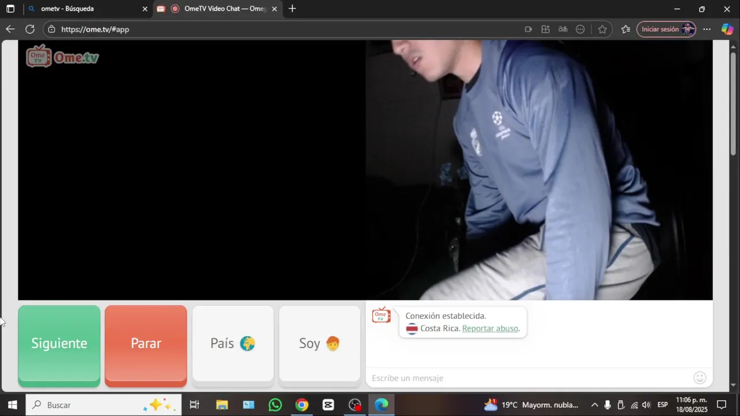740x416 pixels.
Task: Open Task View on the taskbar
Action: 195,405
